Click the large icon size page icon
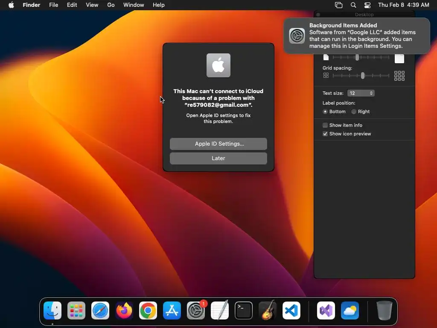Viewport: 437px width, 328px height. 399,58
